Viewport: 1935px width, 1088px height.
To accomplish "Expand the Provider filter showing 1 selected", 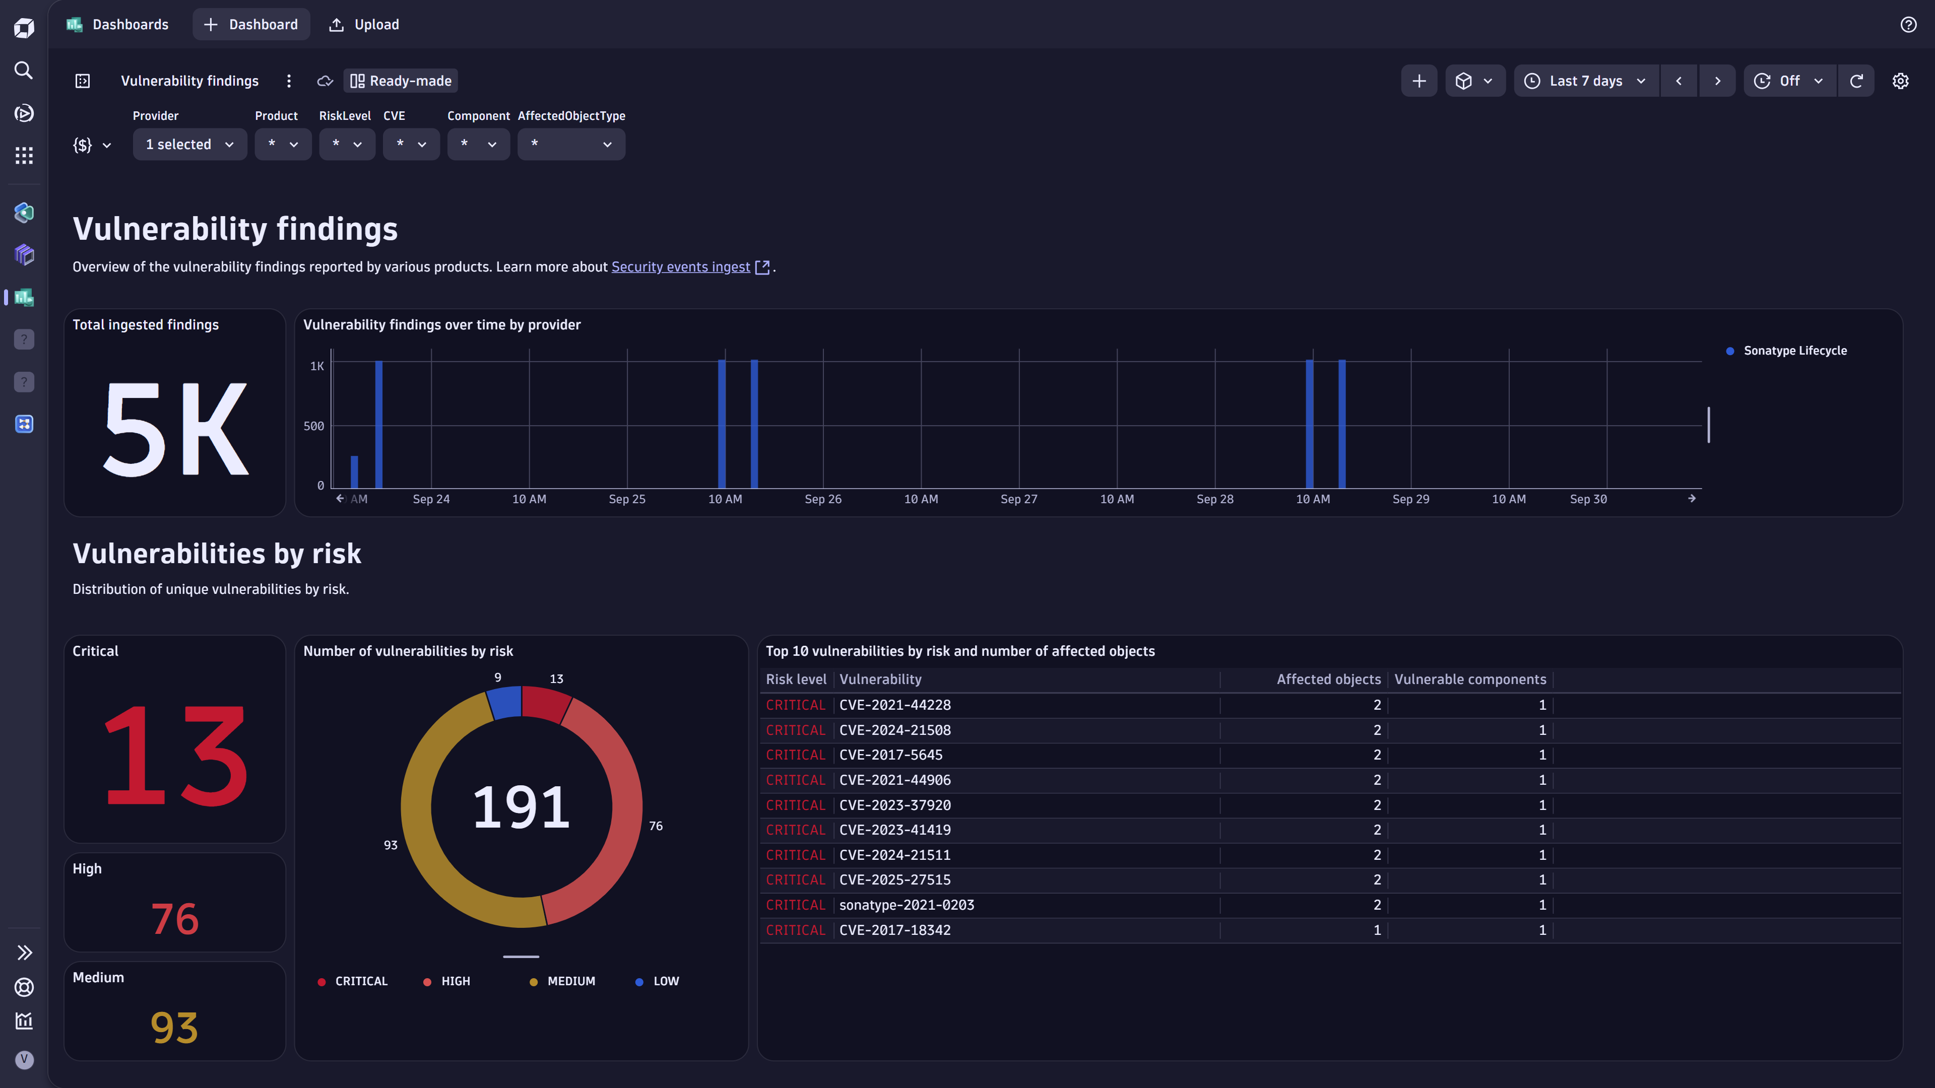I will coord(189,144).
